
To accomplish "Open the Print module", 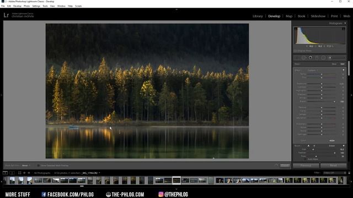I will [334, 16].
